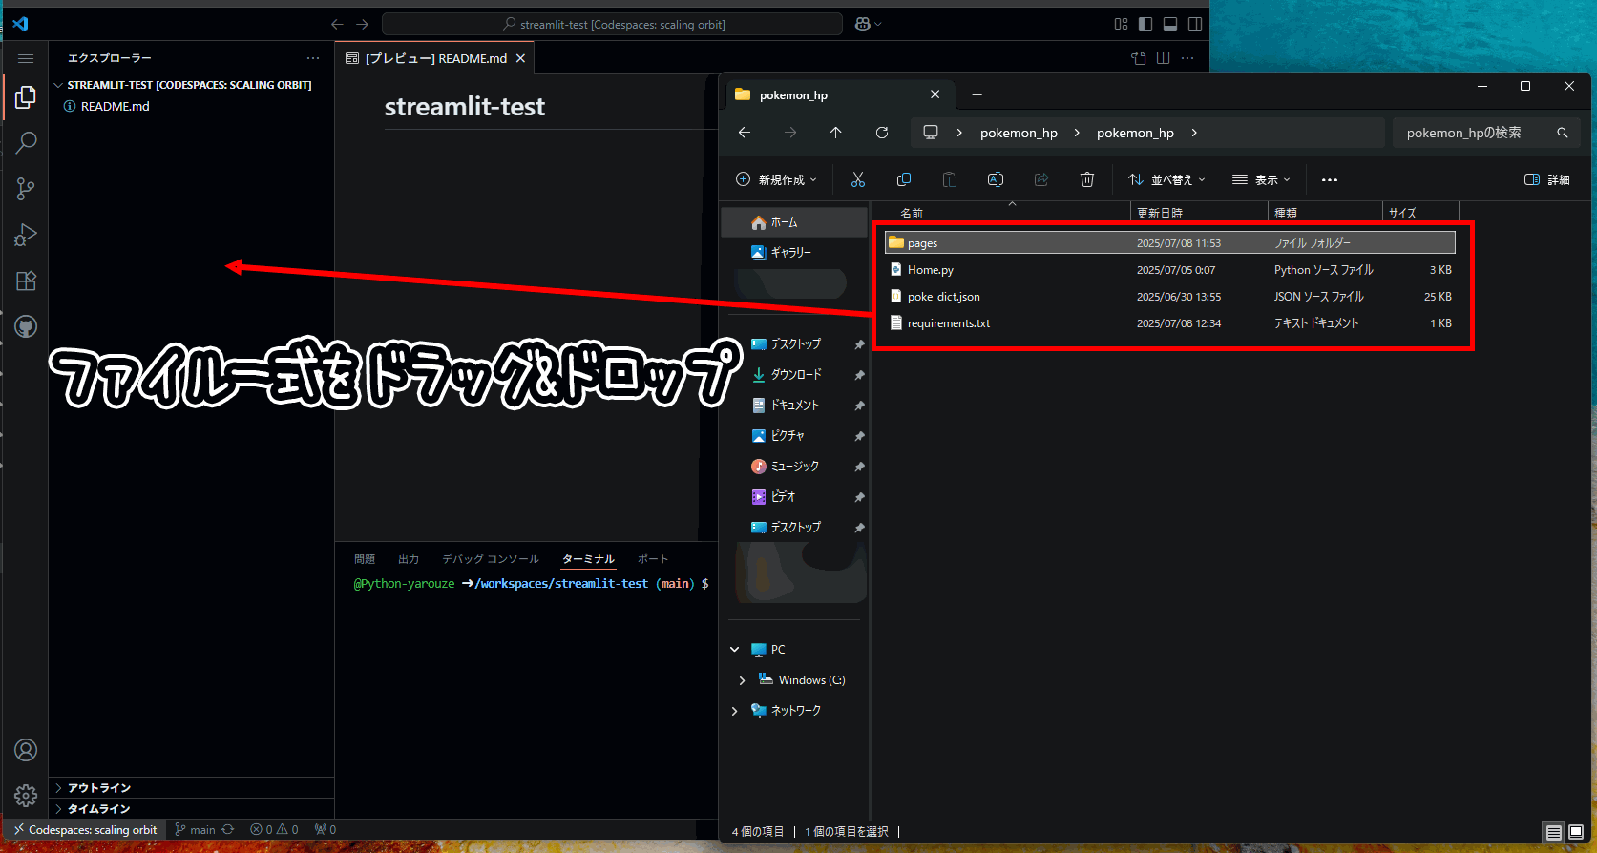Open the Accounts menu in VS Code
This screenshot has width=1597, height=853.
[26, 750]
